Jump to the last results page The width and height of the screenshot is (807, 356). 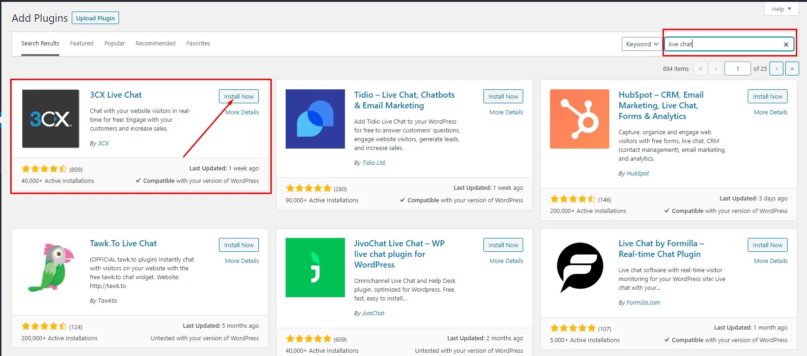click(x=792, y=69)
